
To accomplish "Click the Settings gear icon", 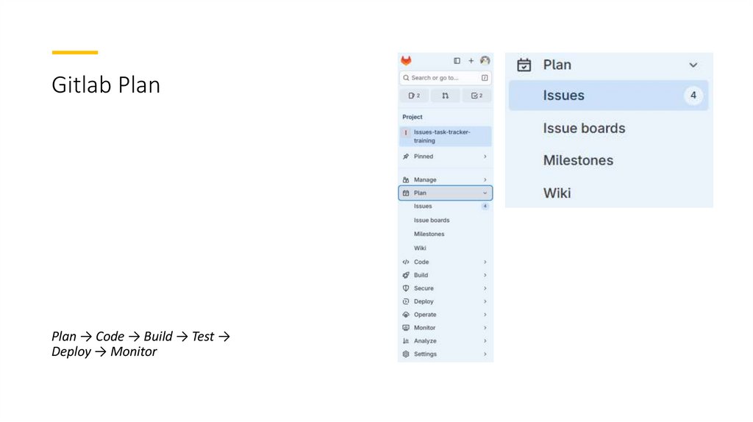I will point(406,354).
